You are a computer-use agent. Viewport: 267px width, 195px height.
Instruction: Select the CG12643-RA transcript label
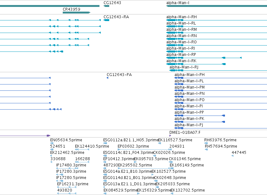pyautogui.click(x=116, y=17)
